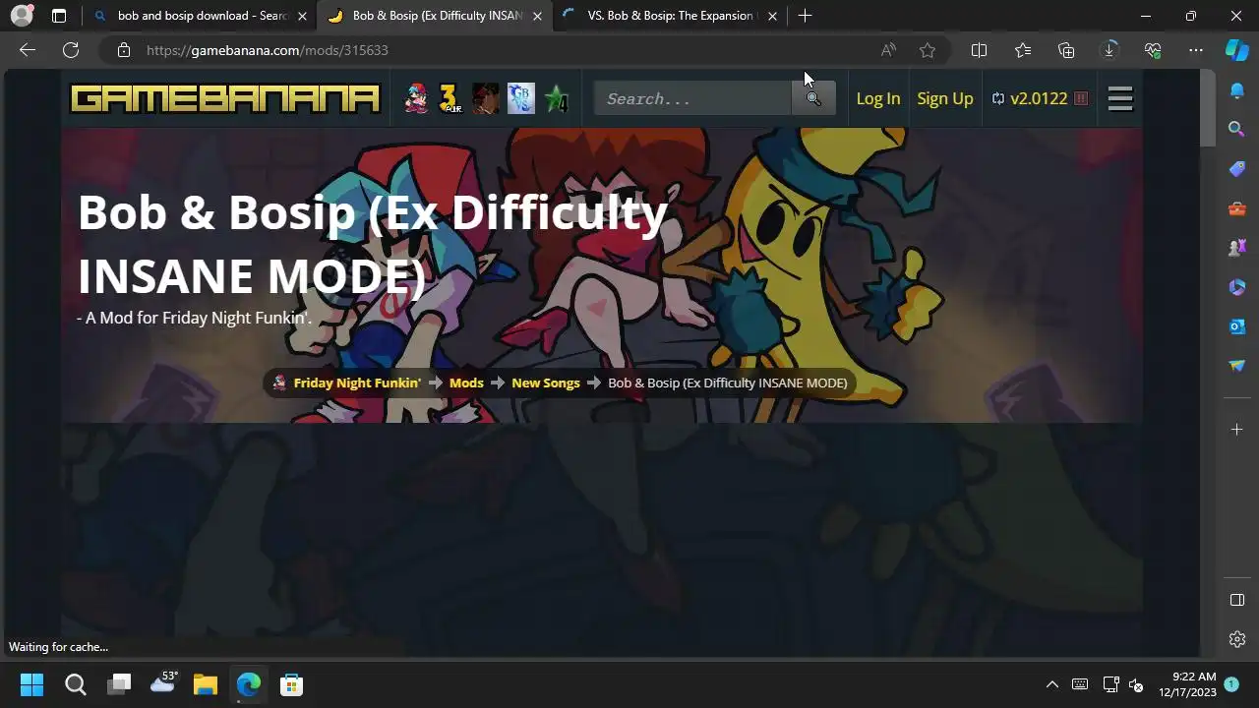Open the blue GB game shortcut icon
Image resolution: width=1259 pixels, height=708 pixels.
point(520,98)
